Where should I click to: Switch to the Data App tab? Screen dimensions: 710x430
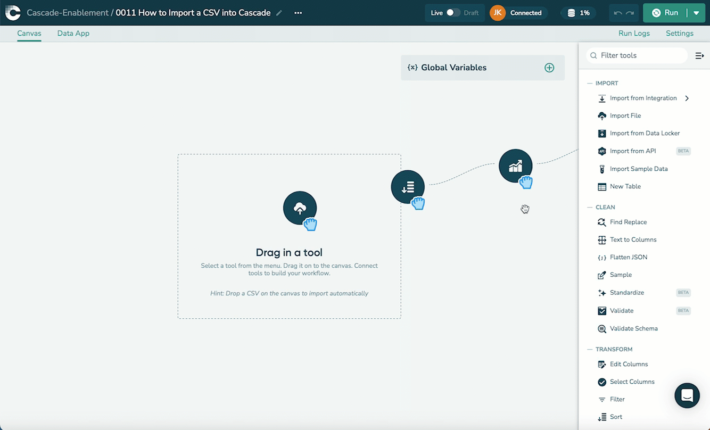pos(73,34)
